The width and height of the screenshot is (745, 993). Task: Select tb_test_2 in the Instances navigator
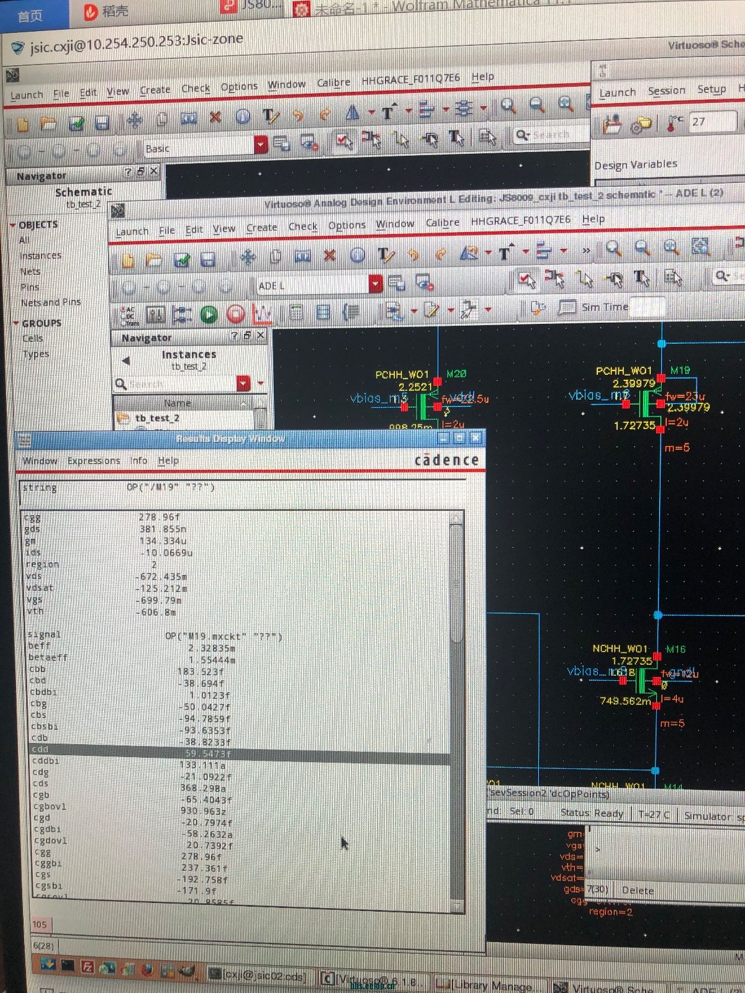coord(157,418)
